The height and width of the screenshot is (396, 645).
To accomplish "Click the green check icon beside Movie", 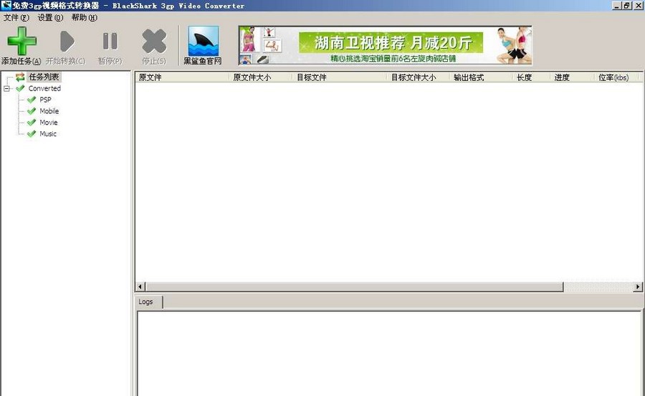I will tap(32, 123).
